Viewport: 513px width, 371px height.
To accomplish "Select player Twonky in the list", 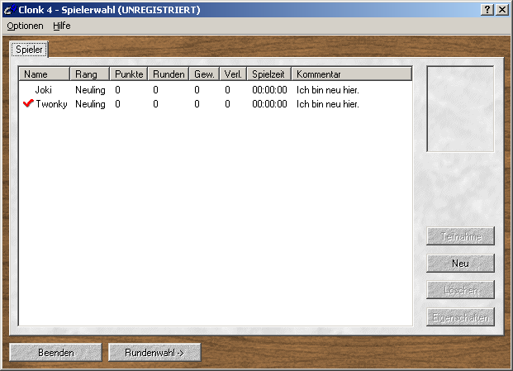I will 50,104.
